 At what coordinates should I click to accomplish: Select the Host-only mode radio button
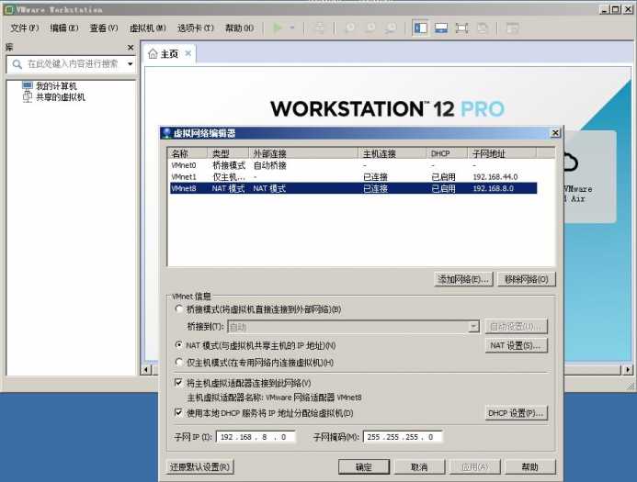tap(179, 363)
